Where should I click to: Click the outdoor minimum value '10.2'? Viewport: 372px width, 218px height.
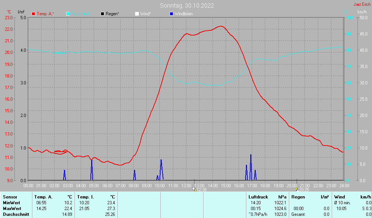69,203
